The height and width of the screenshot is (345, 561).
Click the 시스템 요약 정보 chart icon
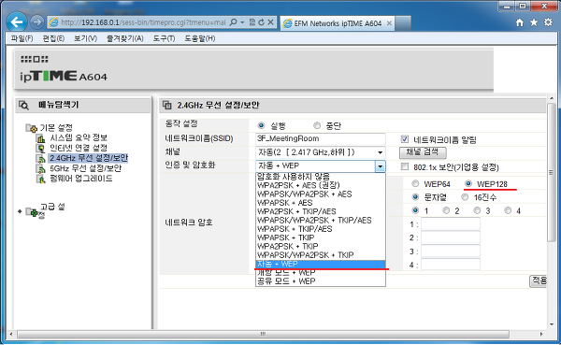pos(41,137)
